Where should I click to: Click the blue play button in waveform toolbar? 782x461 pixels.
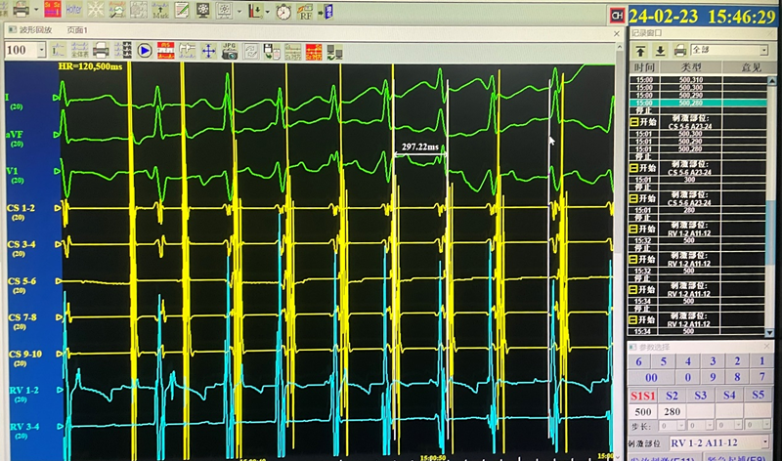click(144, 50)
